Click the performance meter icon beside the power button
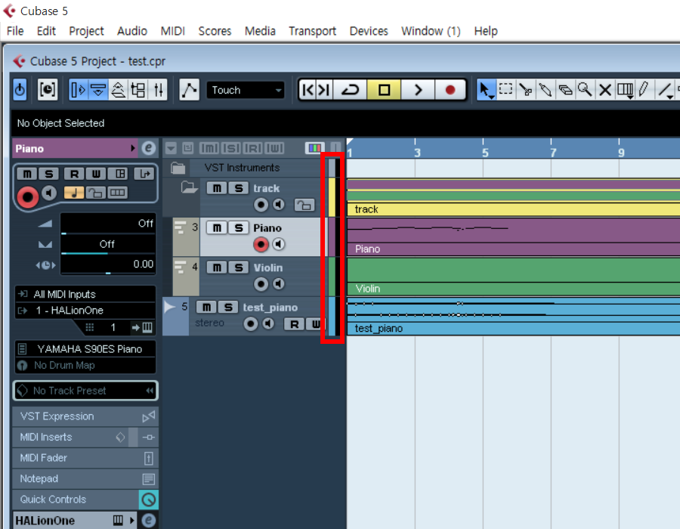680x529 pixels. pos(48,90)
